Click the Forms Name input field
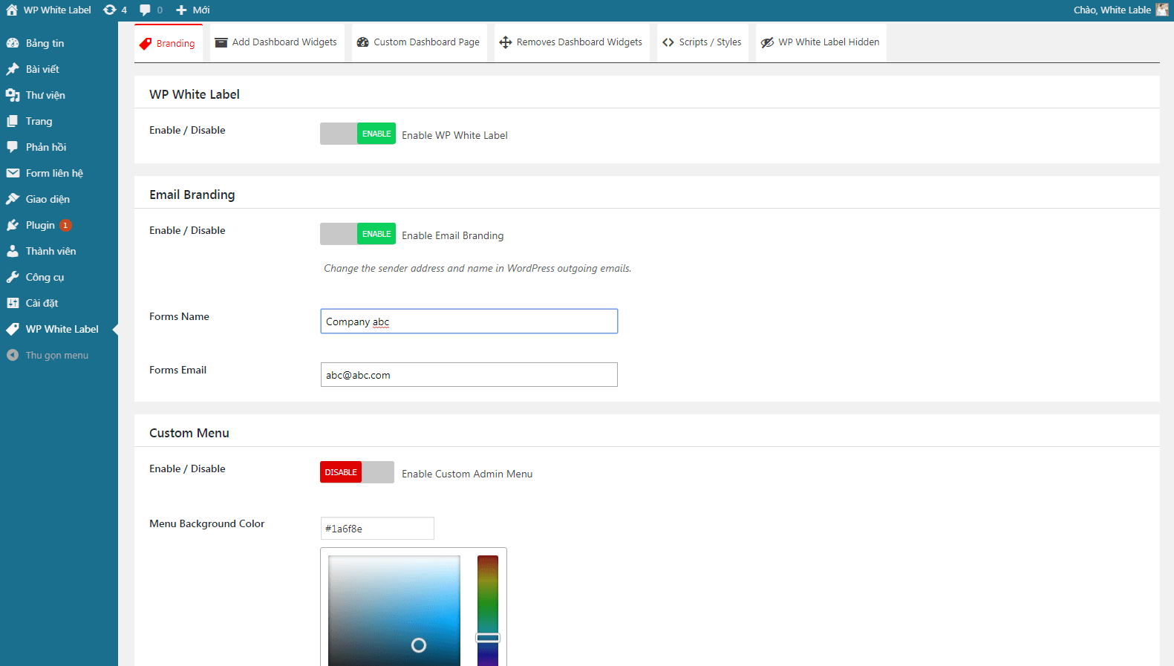Viewport: 1174px width, 666px height. [x=469, y=321]
